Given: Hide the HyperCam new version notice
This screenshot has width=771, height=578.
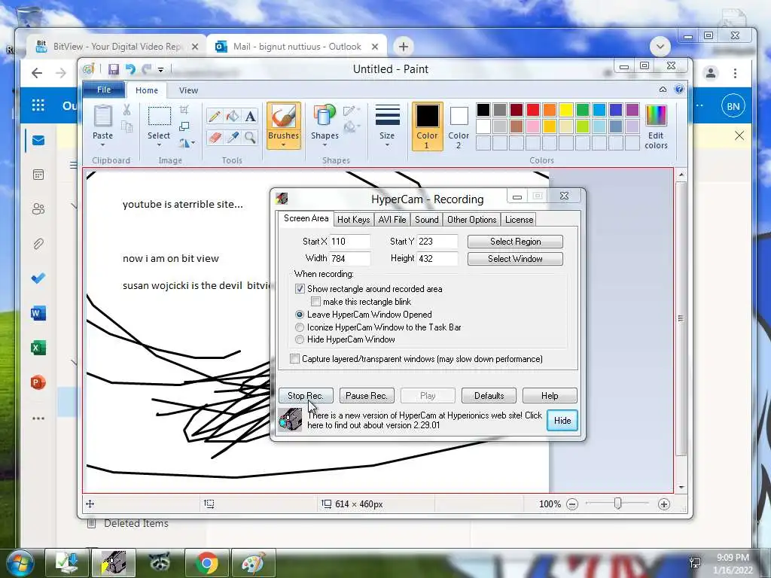Looking at the screenshot, I should 562,421.
